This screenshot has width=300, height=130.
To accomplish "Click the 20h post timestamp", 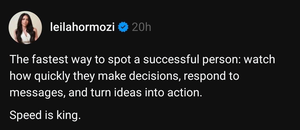I will (x=141, y=27).
